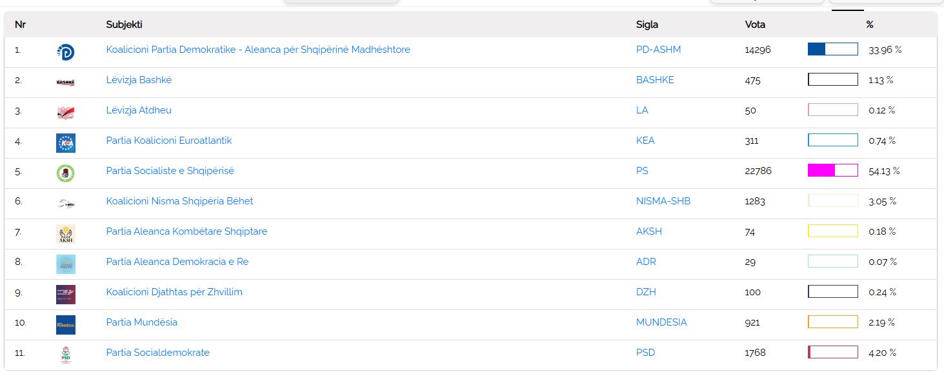Open Koalicioni Partia Demokratike subject link

click(258, 50)
